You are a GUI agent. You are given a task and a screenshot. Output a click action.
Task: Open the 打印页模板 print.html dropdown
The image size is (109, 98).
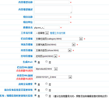coord(46,56)
